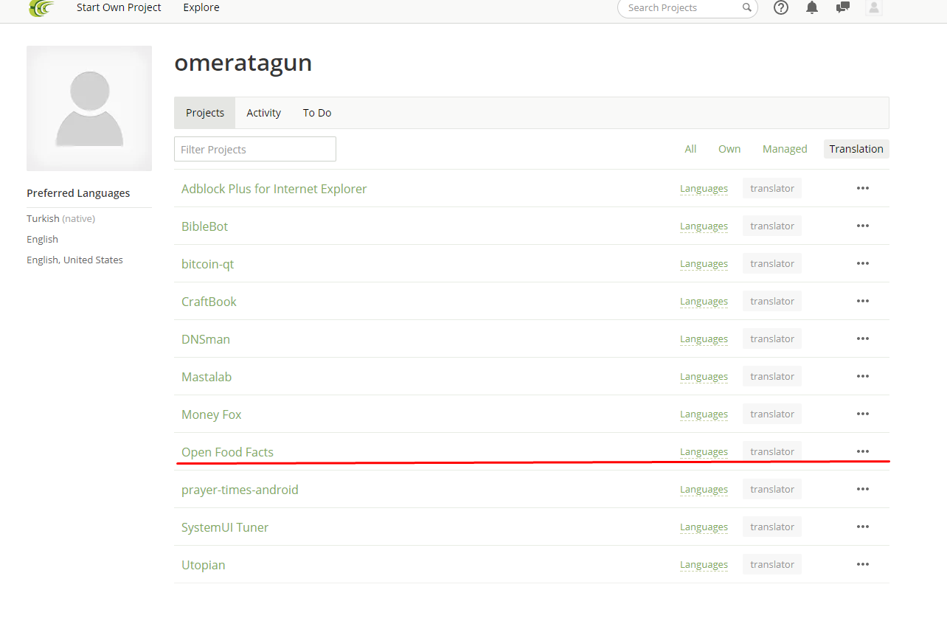Screen dimensions: 947x618
Task: Open the Open Food Facts project
Action: point(228,452)
